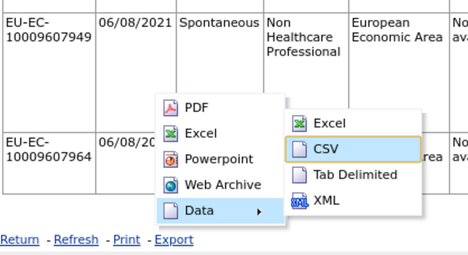The image size is (468, 255).
Task: Click the Excel icon in Data submenu
Action: pyautogui.click(x=299, y=124)
